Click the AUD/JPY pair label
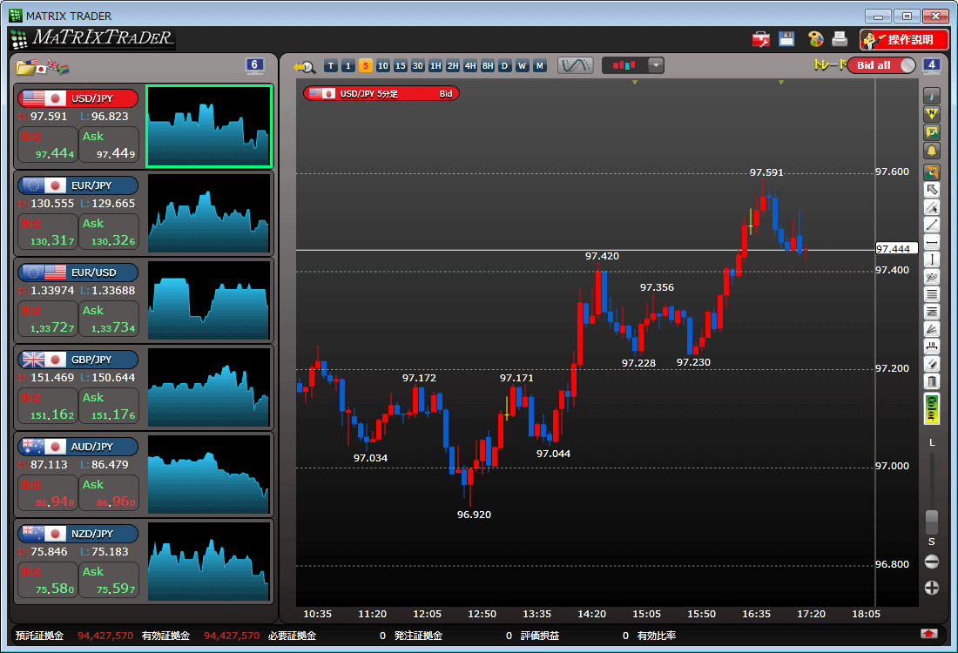Image resolution: width=958 pixels, height=653 pixels. click(78, 447)
